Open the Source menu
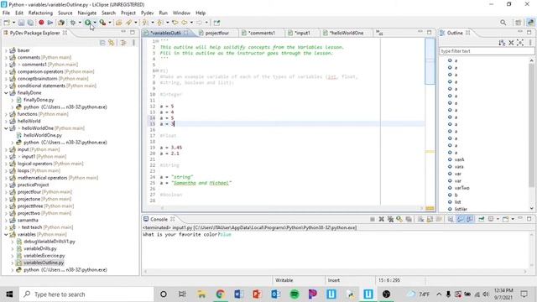Viewport: 537px width, 302px height. point(65,13)
